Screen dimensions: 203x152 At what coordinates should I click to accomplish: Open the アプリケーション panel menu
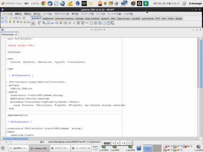click(x=14, y=4)
